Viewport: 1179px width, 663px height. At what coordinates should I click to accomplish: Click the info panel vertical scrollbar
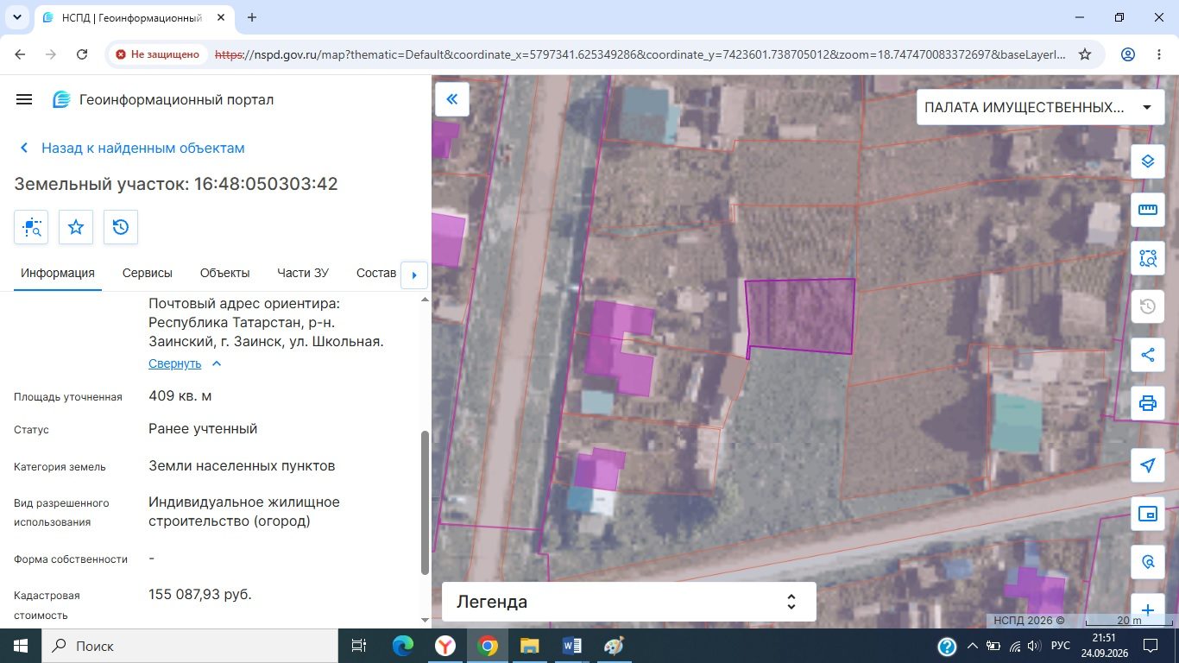click(x=425, y=502)
